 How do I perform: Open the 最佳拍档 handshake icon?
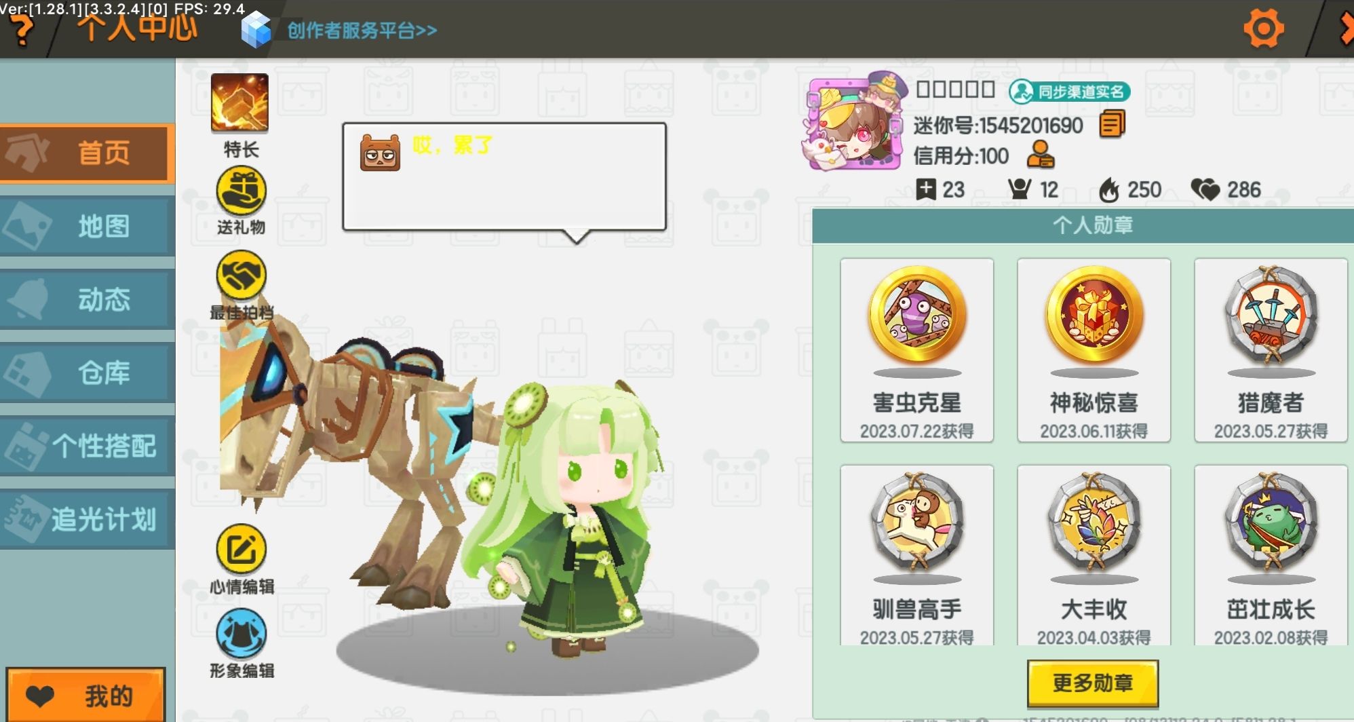pyautogui.click(x=241, y=275)
